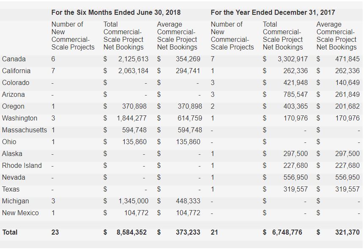Select the 321,370 average bookings total
Viewport: 364px width, 249px height.
click(x=347, y=232)
